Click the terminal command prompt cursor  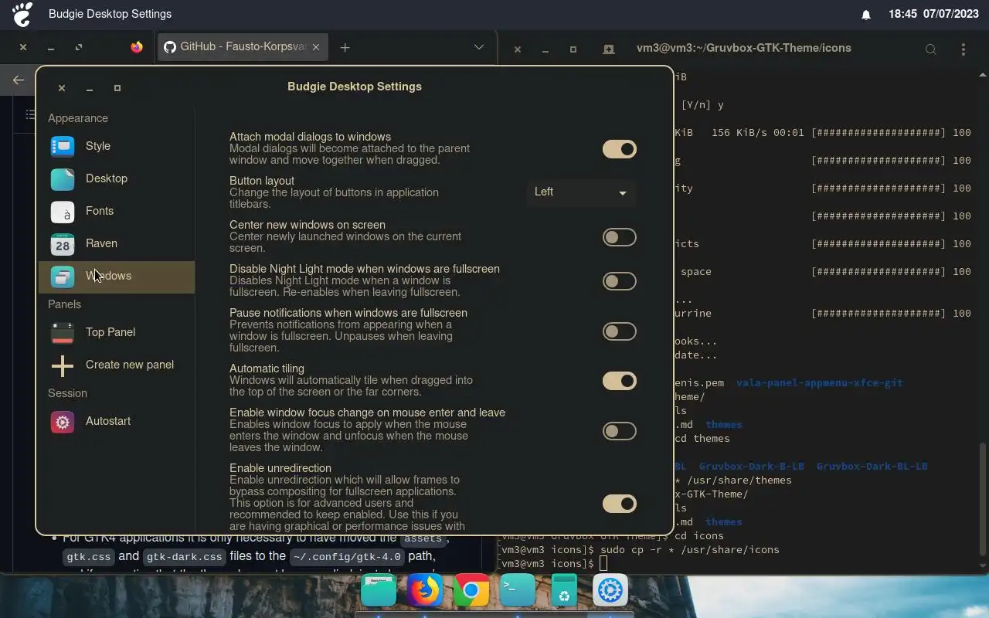click(603, 564)
